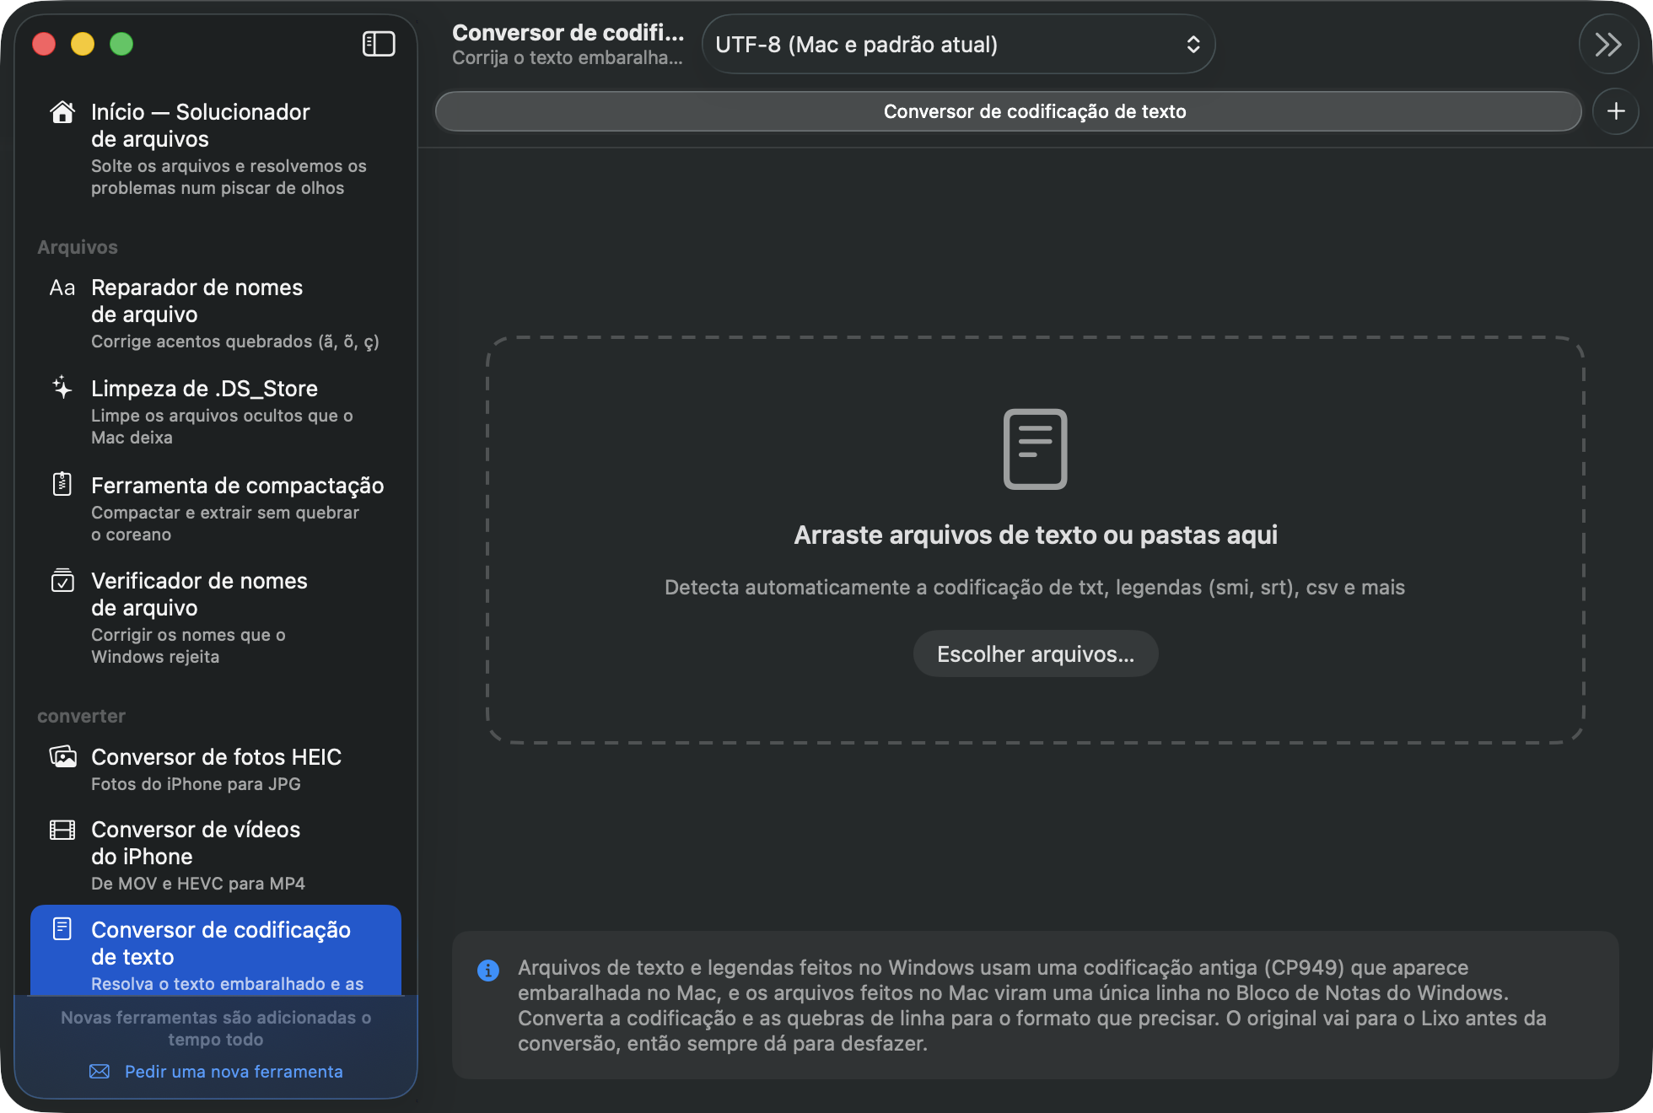1653x1113 pixels.
Task: Select the document icon for Conversor de codificação
Action: (x=62, y=929)
